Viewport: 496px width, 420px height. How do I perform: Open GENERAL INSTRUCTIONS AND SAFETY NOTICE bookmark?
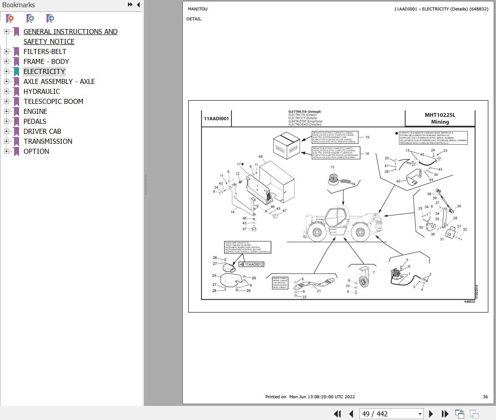coord(70,36)
